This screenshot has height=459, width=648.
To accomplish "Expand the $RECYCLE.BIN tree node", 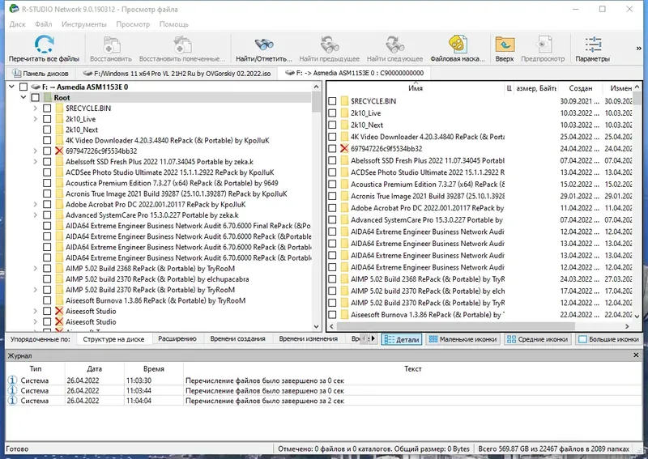I will coord(36,108).
